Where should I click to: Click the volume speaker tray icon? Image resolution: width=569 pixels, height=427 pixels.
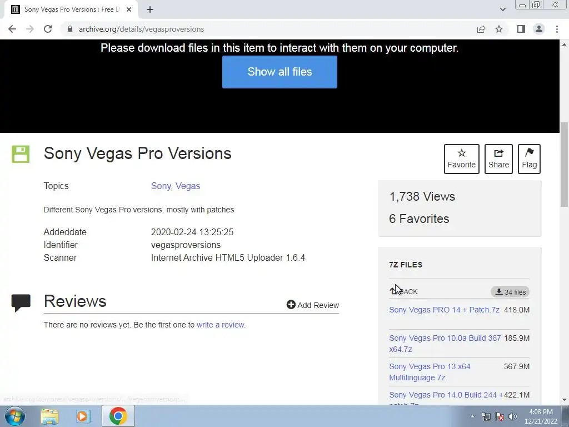pos(513,416)
